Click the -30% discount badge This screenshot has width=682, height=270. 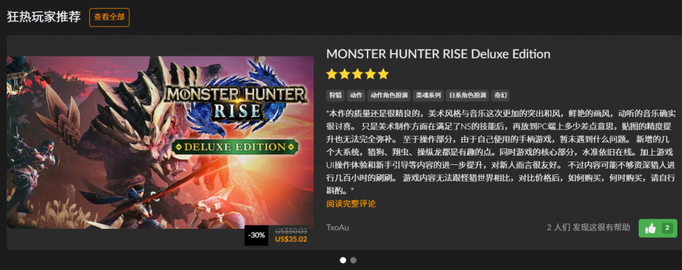click(x=256, y=235)
